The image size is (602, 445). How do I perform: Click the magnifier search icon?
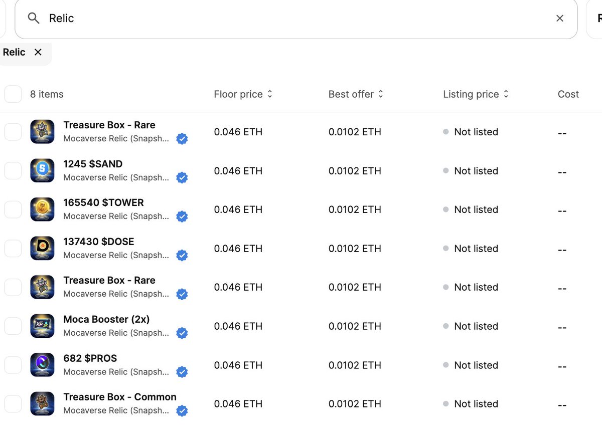pyautogui.click(x=34, y=19)
